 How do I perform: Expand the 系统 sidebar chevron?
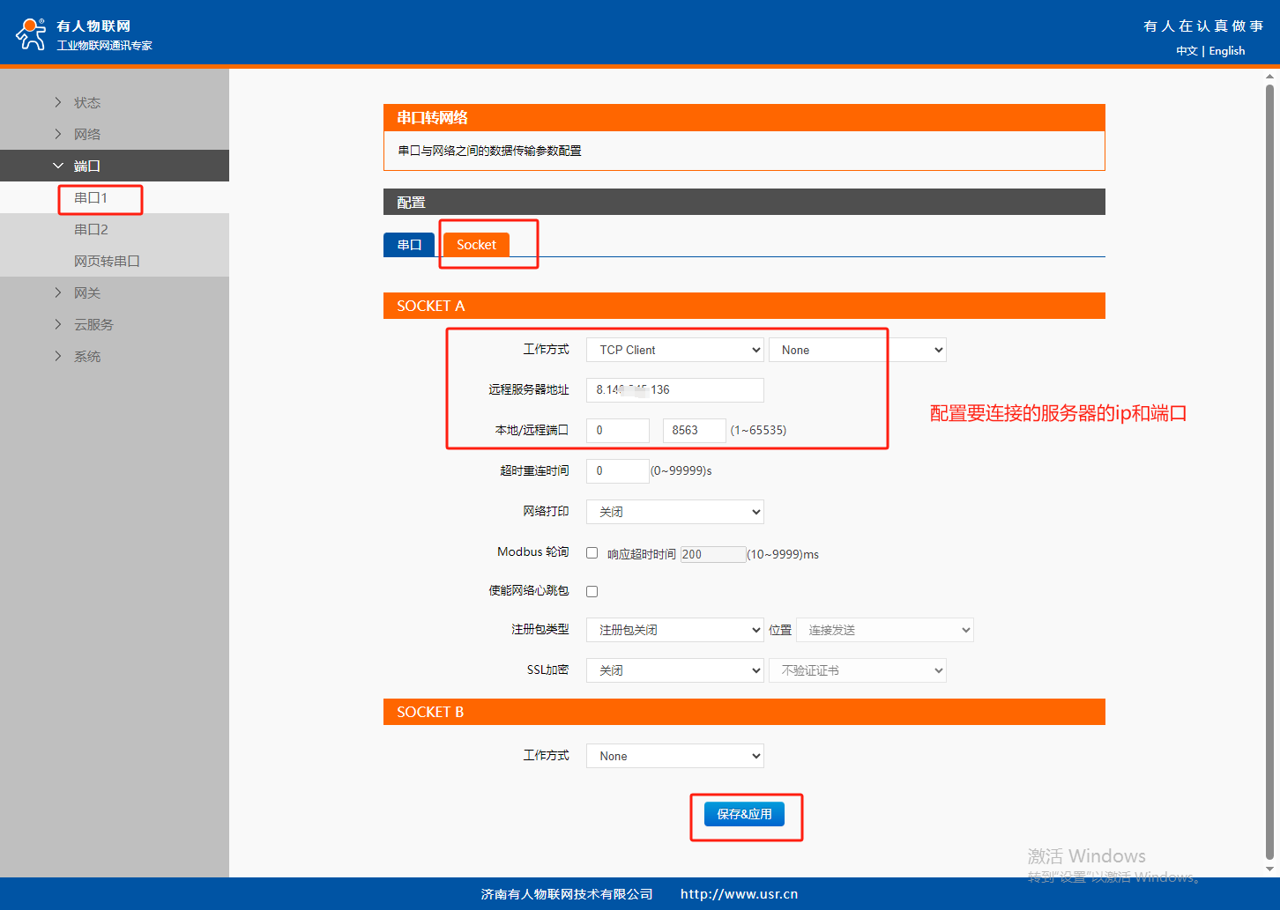(58, 356)
